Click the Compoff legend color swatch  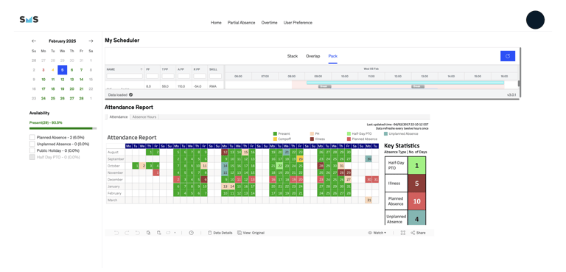(275, 139)
